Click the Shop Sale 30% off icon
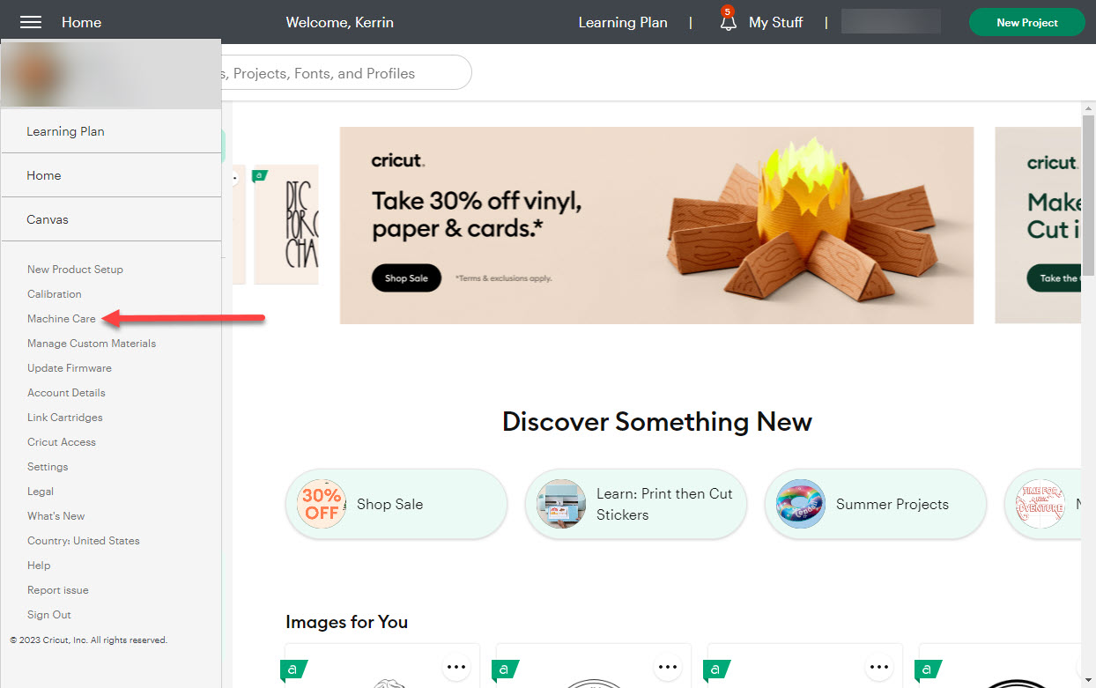The width and height of the screenshot is (1096, 688). point(322,504)
